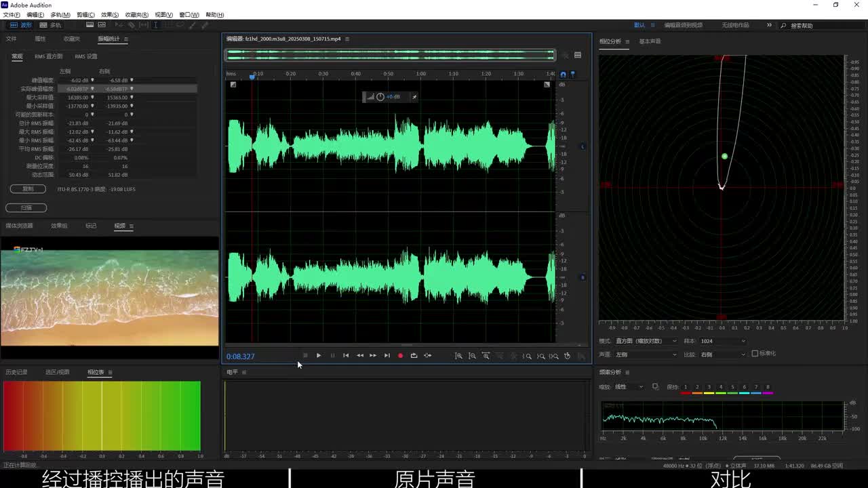
Task: Click the 复制 copy button
Action: tap(28, 189)
